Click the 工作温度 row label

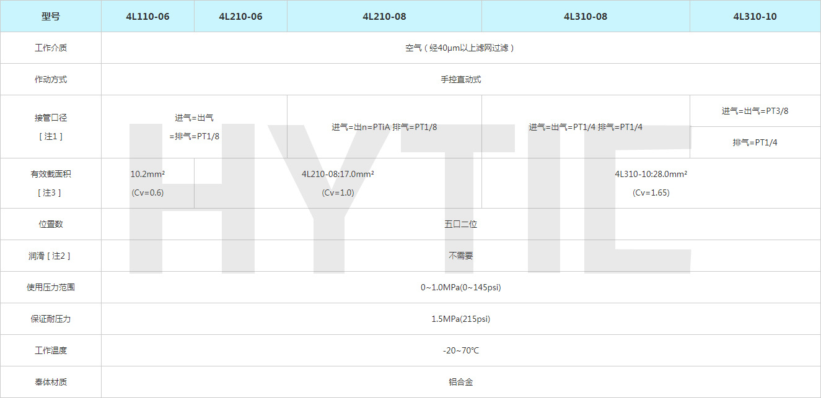tap(51, 350)
